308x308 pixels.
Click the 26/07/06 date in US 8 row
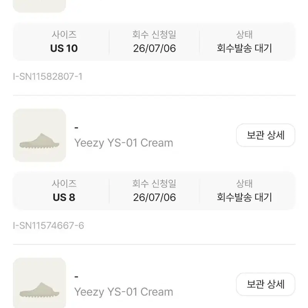coord(154,198)
